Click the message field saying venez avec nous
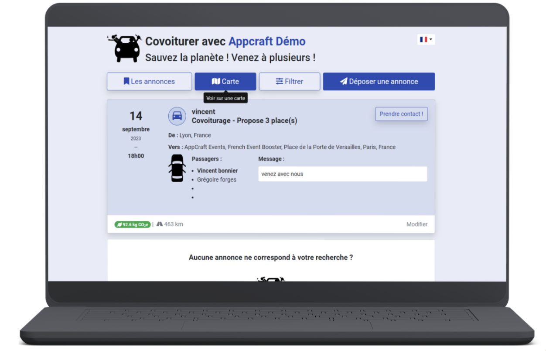This screenshot has width=546, height=351. point(342,174)
